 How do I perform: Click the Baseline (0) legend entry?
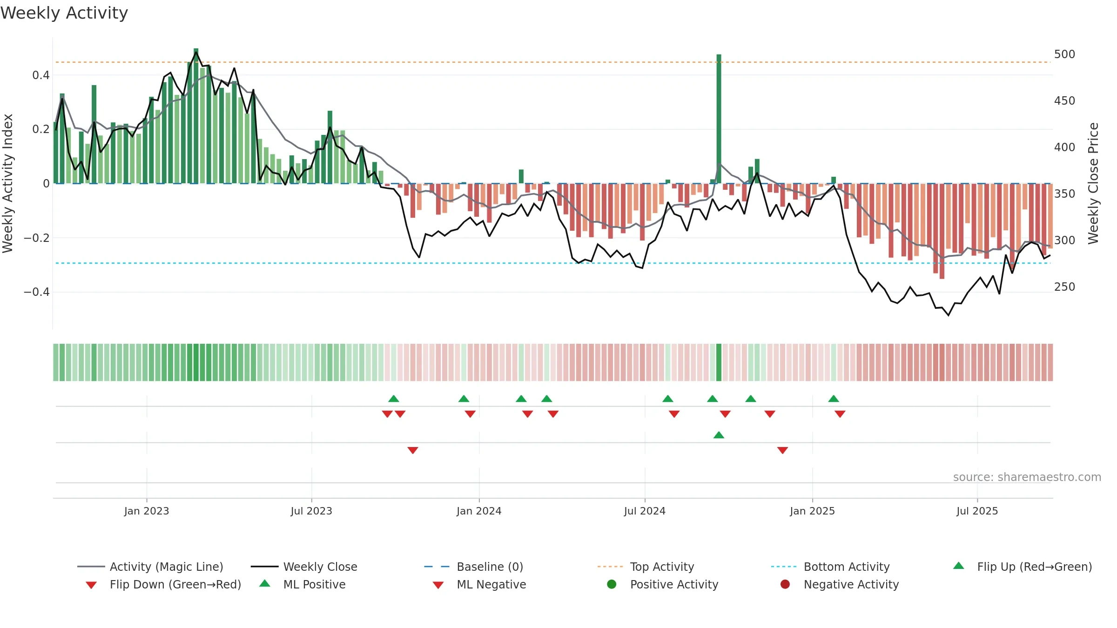tap(474, 567)
